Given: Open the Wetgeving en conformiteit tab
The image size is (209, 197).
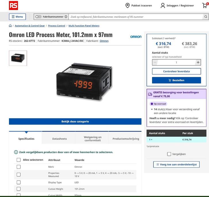Looking at the screenshot, I should 93,139.
